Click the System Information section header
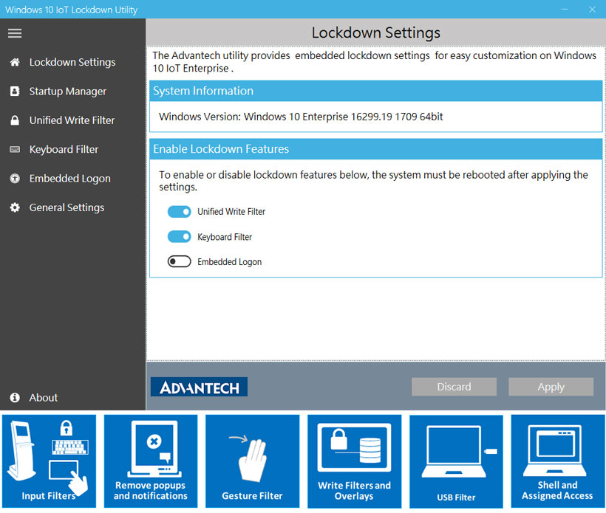The width and height of the screenshot is (606, 513). (376, 91)
